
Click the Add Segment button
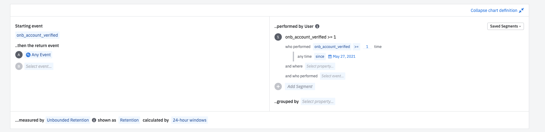pyautogui.click(x=300, y=86)
